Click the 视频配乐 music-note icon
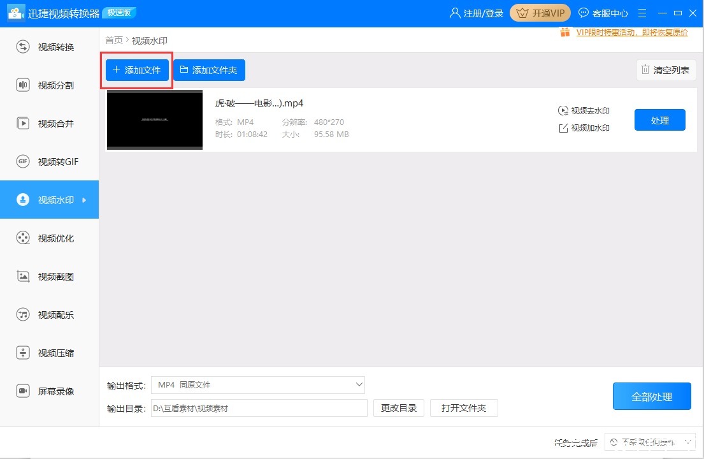 (x=23, y=314)
